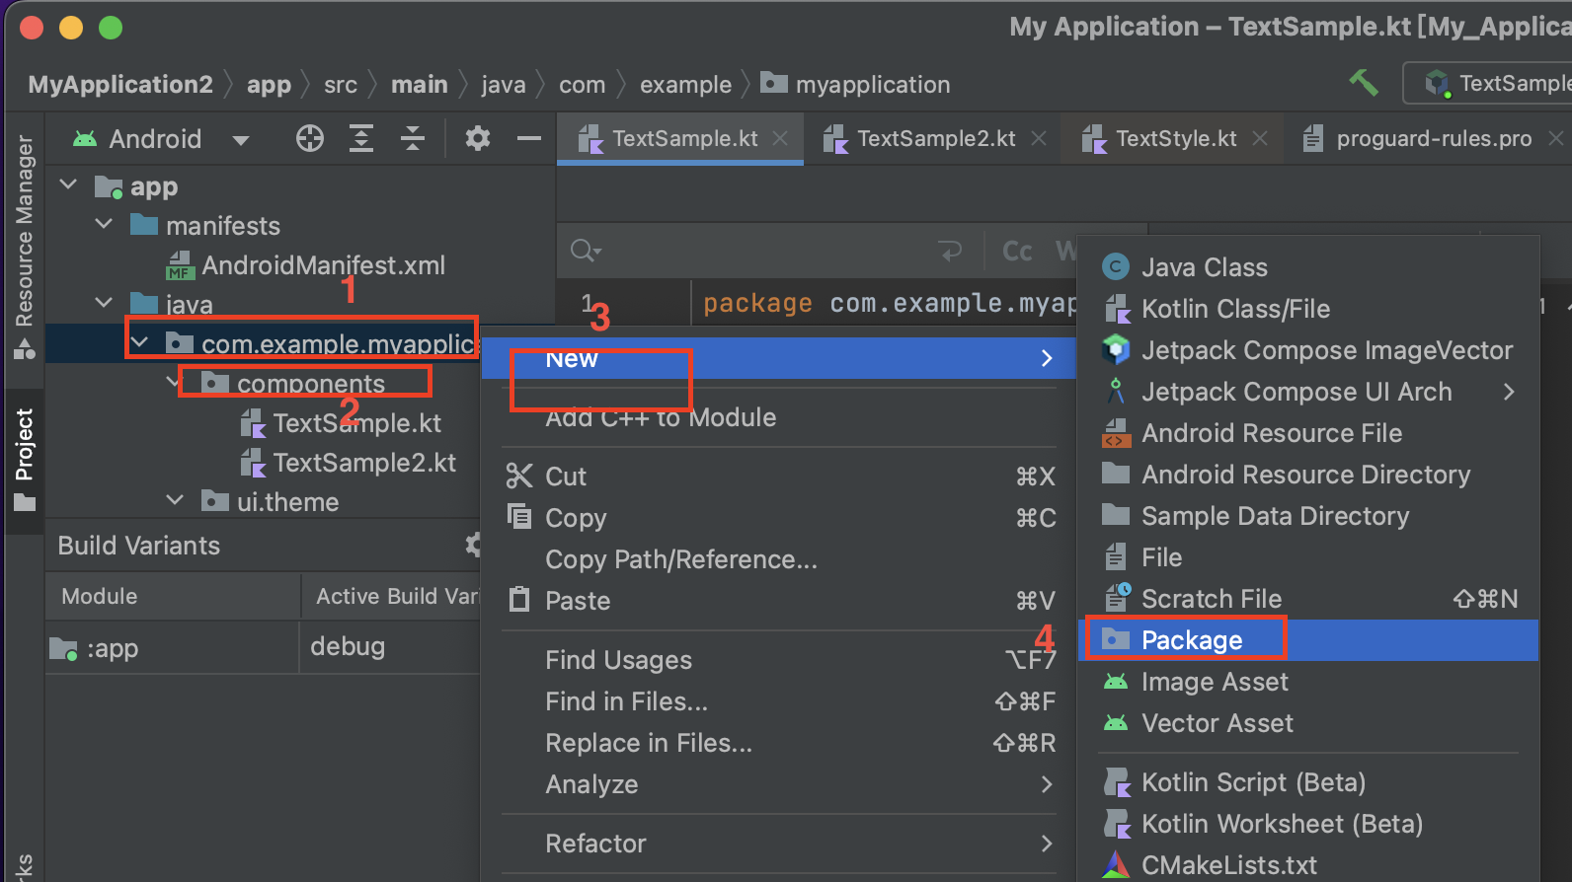Create a new Scratch File
The width and height of the screenshot is (1572, 882).
[x=1308, y=599]
